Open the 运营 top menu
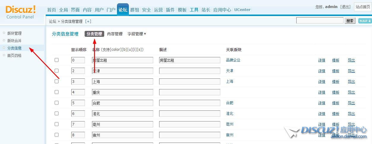The width and height of the screenshot is (372, 144). [x=159, y=10]
